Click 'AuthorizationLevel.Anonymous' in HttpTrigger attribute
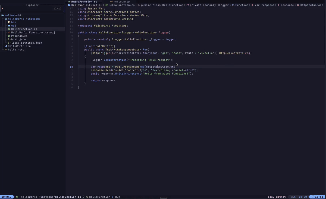This screenshot has width=326, height=199. tap(134, 53)
